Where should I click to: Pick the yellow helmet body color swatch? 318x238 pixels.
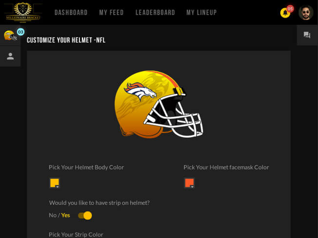click(x=55, y=183)
